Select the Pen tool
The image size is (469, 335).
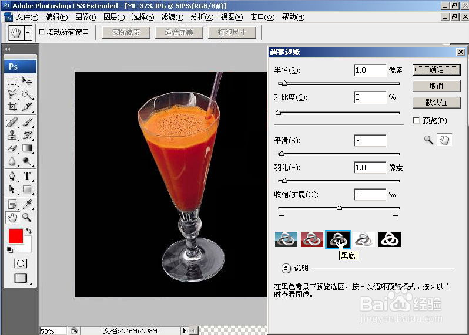[x=12, y=176]
